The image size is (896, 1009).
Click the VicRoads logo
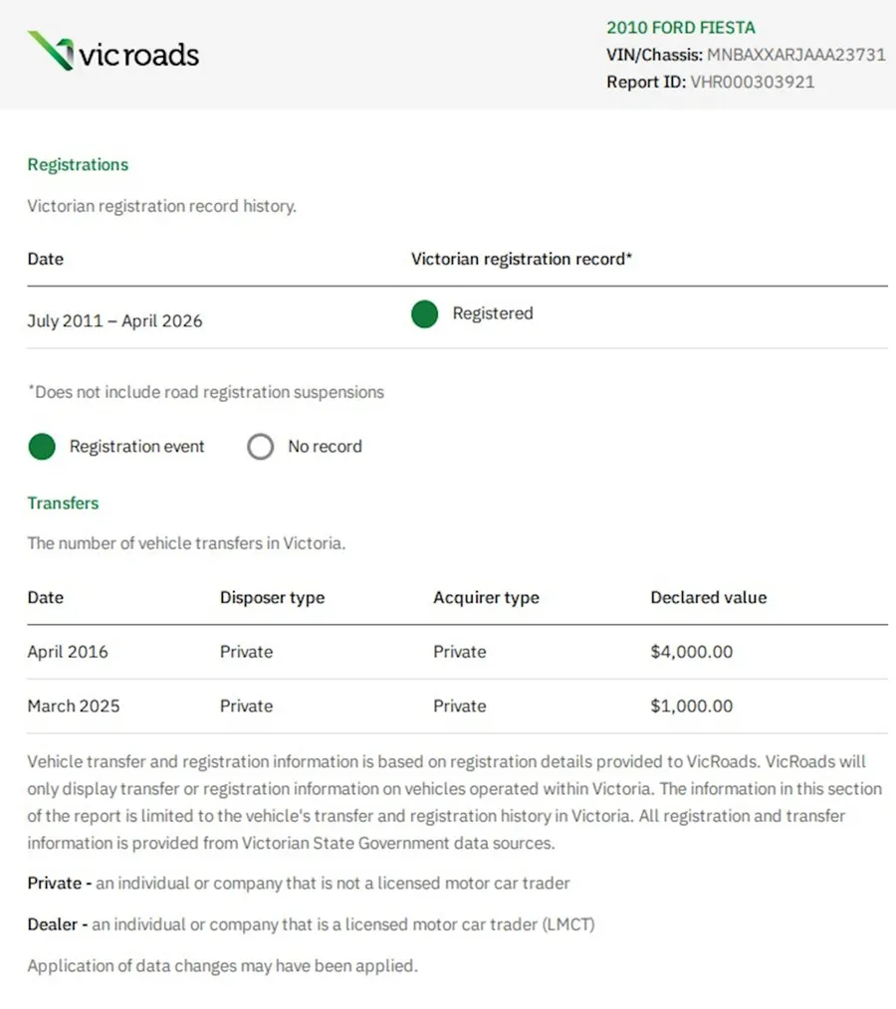point(113,51)
